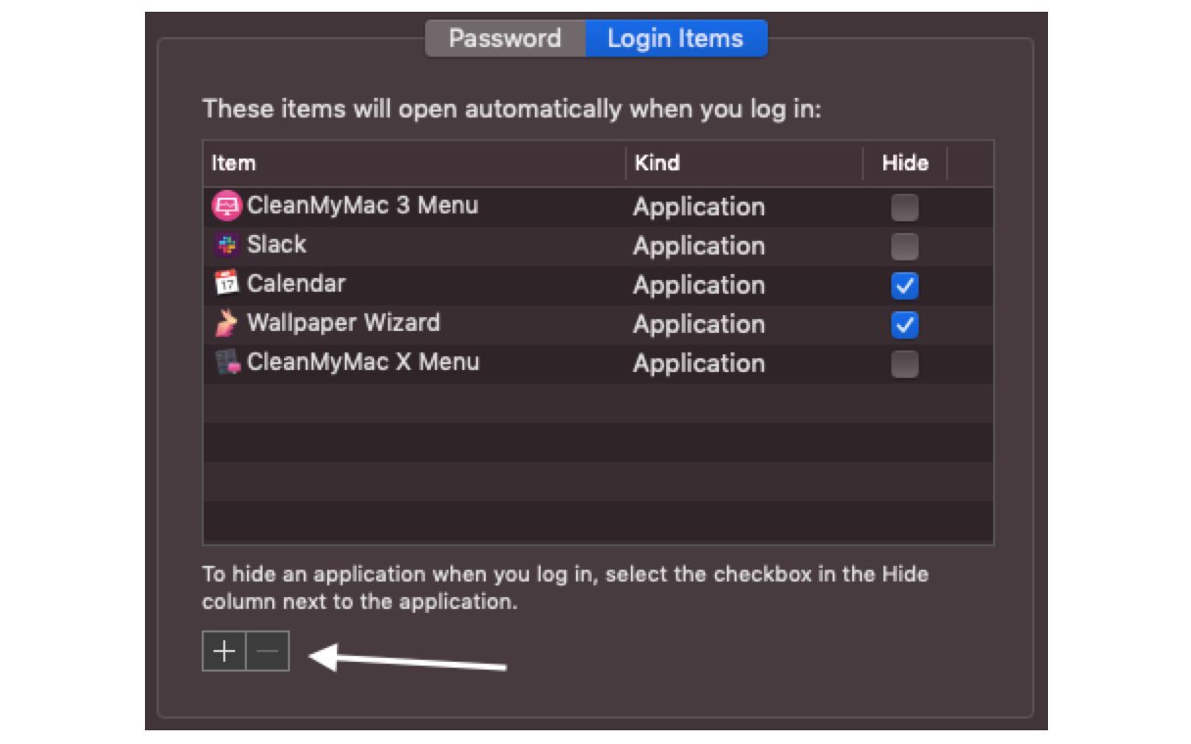Sort list by Kind column header
The image size is (1191, 744).
(744, 163)
